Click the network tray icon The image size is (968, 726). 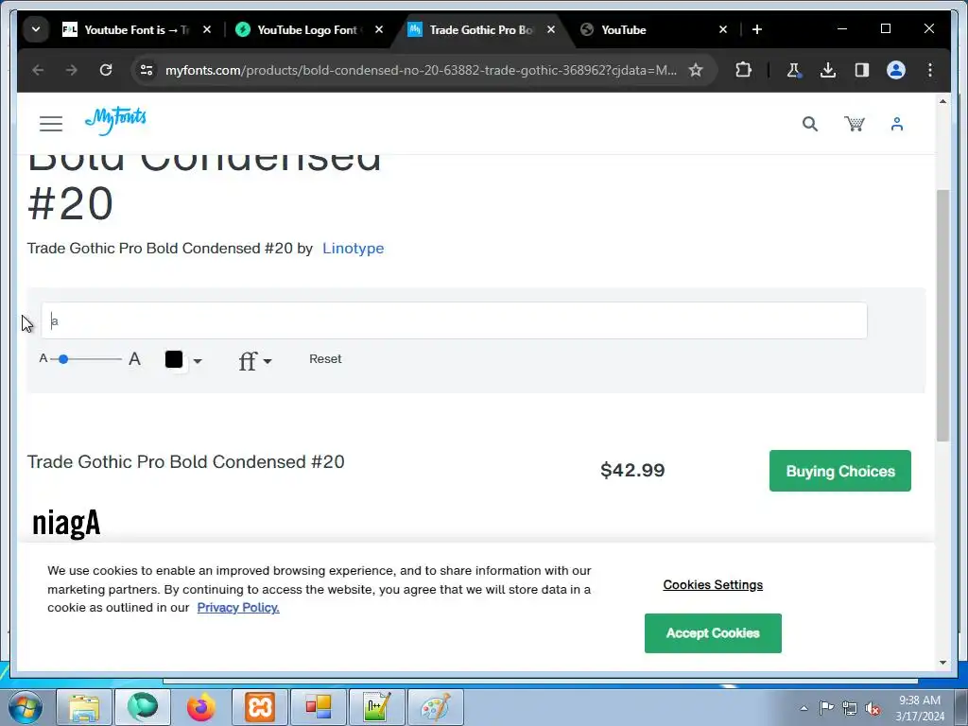850,708
